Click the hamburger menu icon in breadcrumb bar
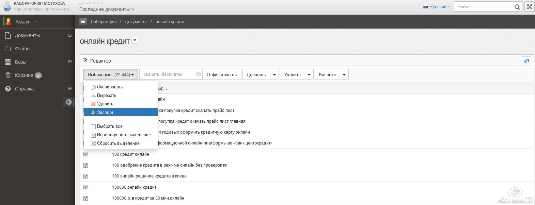 (83, 21)
